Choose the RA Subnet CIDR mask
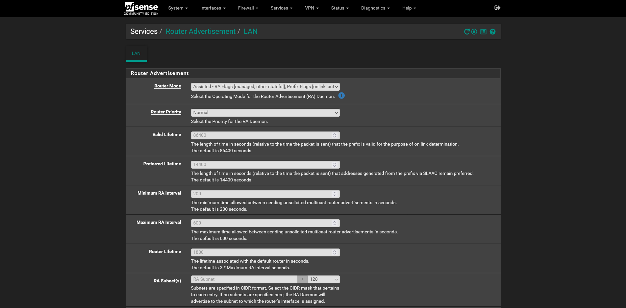 point(324,279)
